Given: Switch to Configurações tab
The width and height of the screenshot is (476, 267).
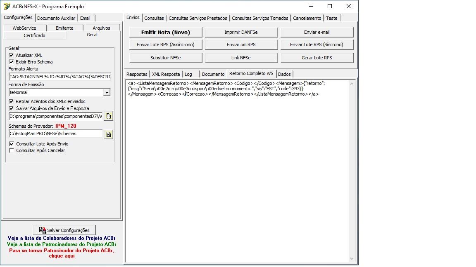Looking at the screenshot, I should (x=18, y=18).
